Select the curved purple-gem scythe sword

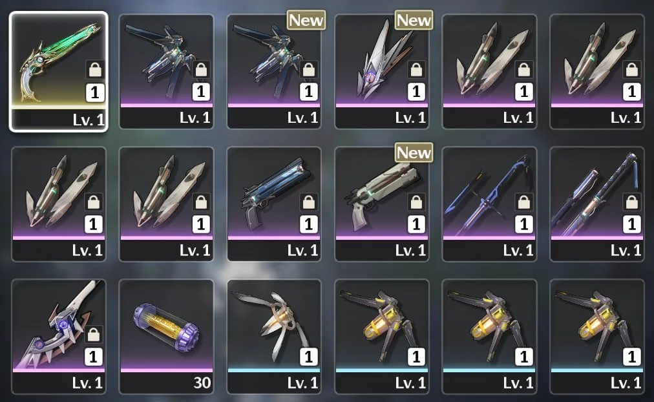coord(58,337)
